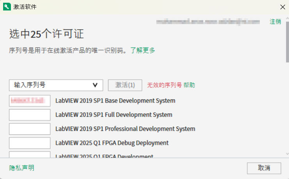The image size is (289, 179).
Task: Click LabVIEW 2025 Q1 FPGA Debug Deployment label
Action: pyautogui.click(x=112, y=143)
